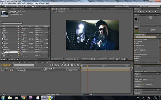Open the Effect menu
This screenshot has height=100, width=161.
point(24,3)
